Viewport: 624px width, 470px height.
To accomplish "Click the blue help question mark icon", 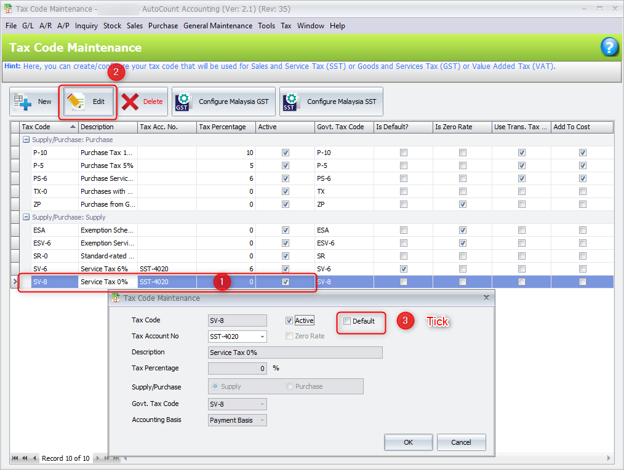I will tap(609, 47).
